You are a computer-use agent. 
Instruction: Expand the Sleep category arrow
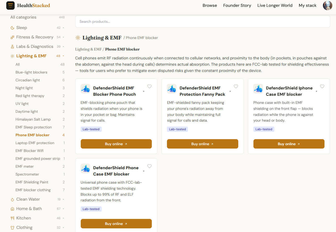63,28
